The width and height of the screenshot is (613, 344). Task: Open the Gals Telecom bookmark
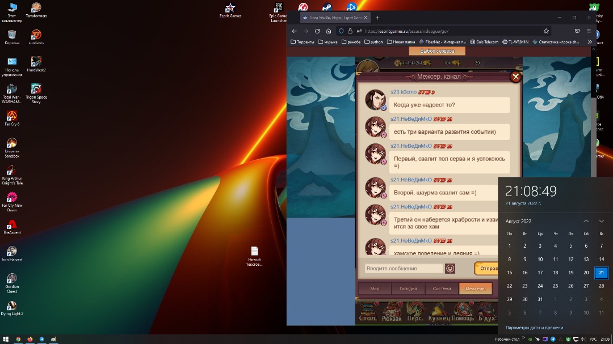[x=484, y=42]
